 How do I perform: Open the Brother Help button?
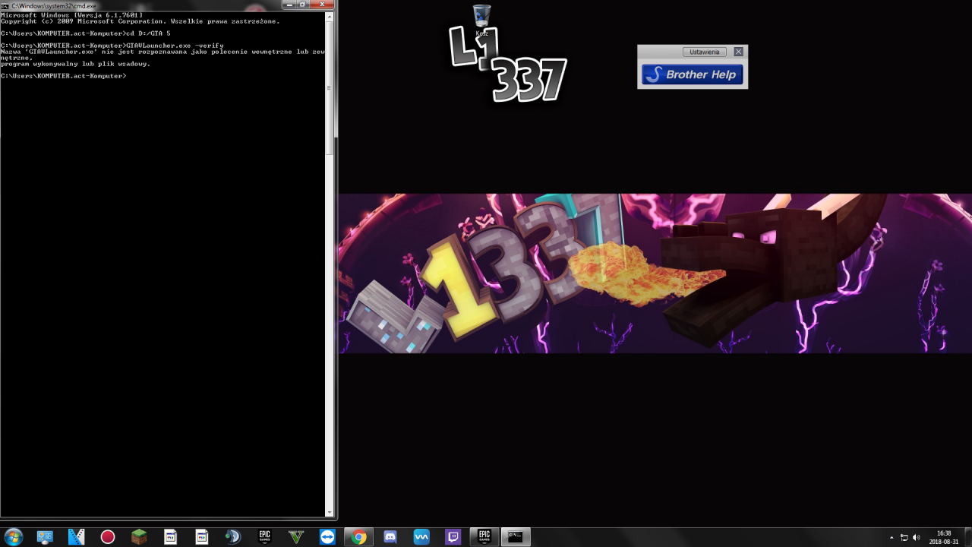[x=693, y=74]
